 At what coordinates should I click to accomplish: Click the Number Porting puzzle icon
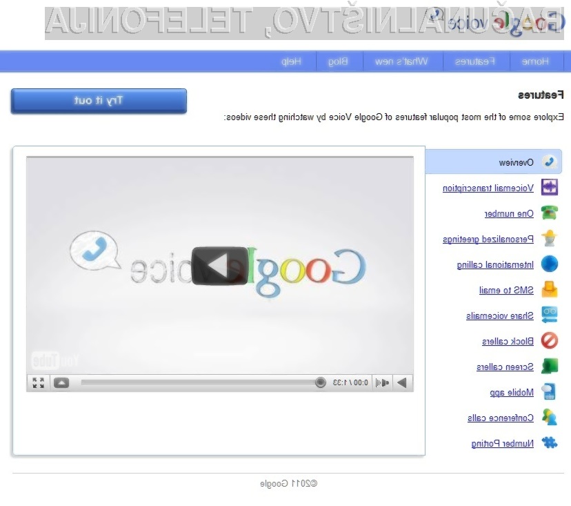pos(549,442)
